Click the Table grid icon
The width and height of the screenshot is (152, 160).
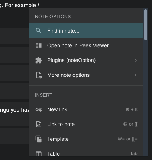39,154
